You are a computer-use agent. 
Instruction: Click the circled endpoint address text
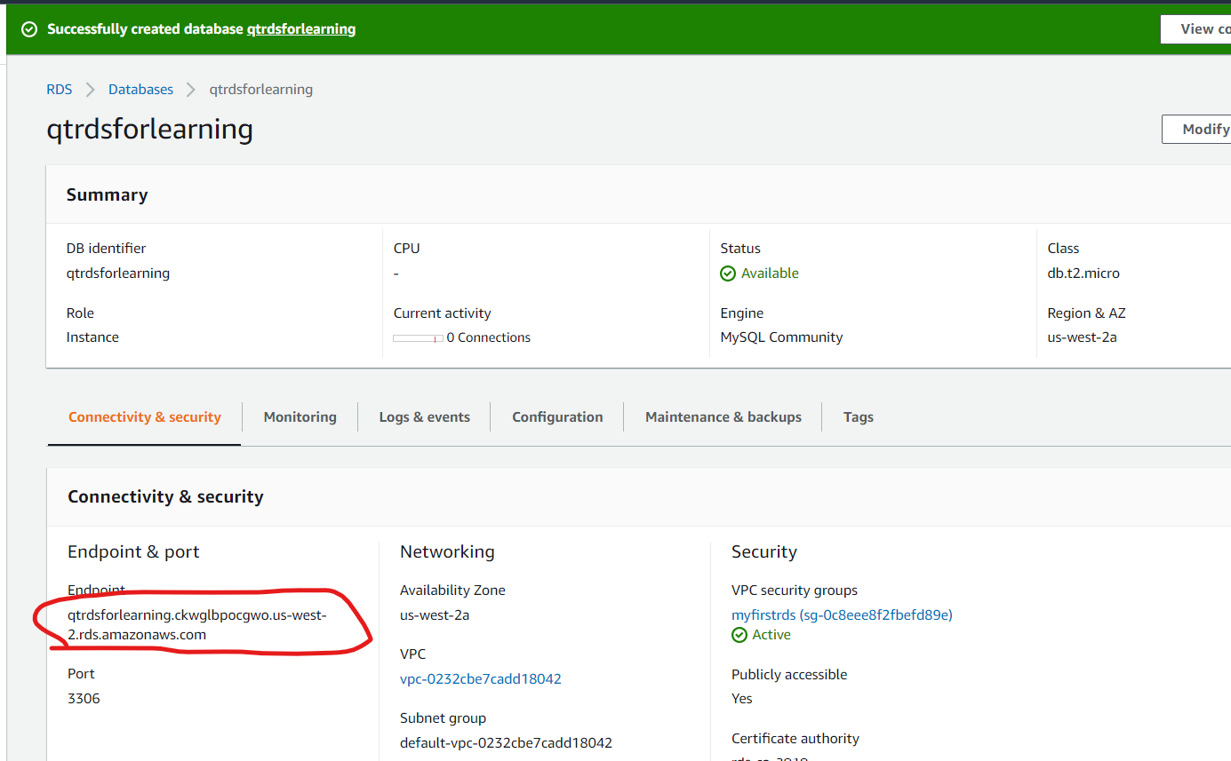pos(197,625)
